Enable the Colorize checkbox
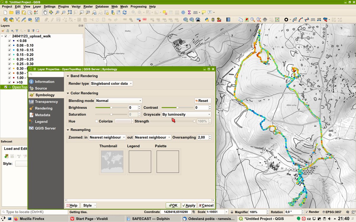Image resolution: width=356 pixels, height=222 pixels. pyautogui.click(x=96, y=121)
